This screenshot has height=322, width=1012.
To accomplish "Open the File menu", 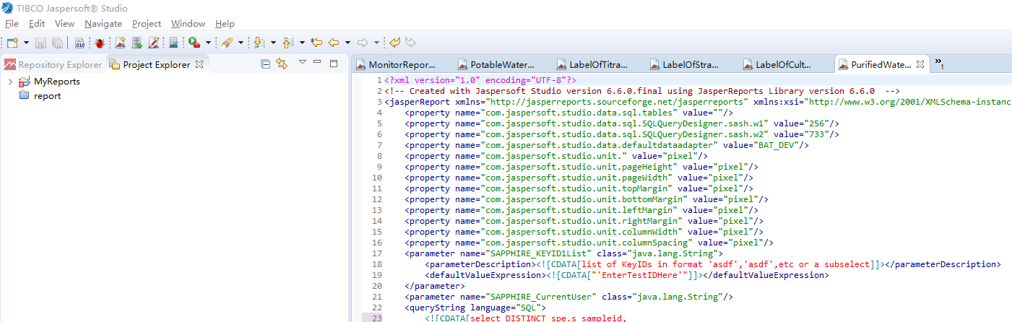I will click(12, 23).
